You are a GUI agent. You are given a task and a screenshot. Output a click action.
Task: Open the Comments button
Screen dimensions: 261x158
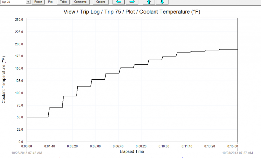pyautogui.click(x=80, y=2)
